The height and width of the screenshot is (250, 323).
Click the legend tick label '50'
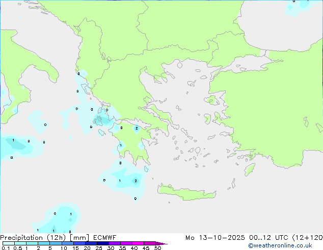coord(157,248)
